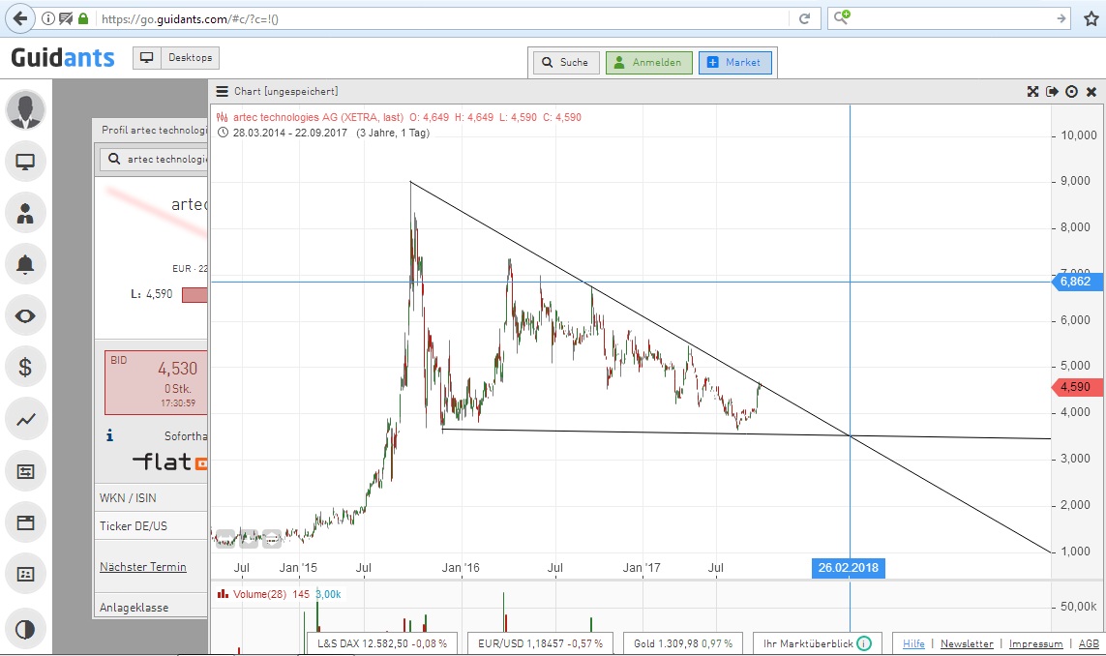Toggle the contrast half-circle icon in the sidebar
Image resolution: width=1106 pixels, height=656 pixels.
click(25, 629)
